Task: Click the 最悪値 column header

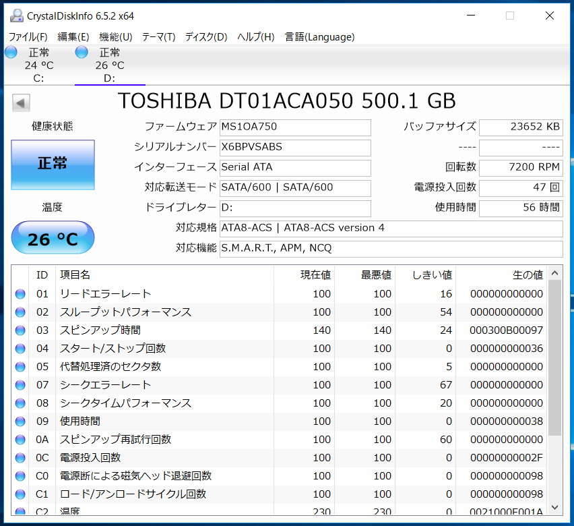Action: click(364, 275)
